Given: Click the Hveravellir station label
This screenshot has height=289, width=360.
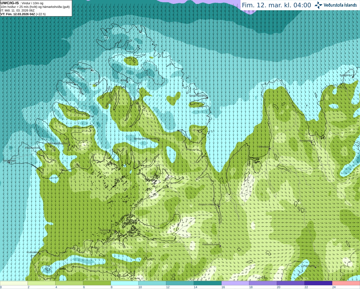Looking at the screenshot, I should tap(309, 265).
